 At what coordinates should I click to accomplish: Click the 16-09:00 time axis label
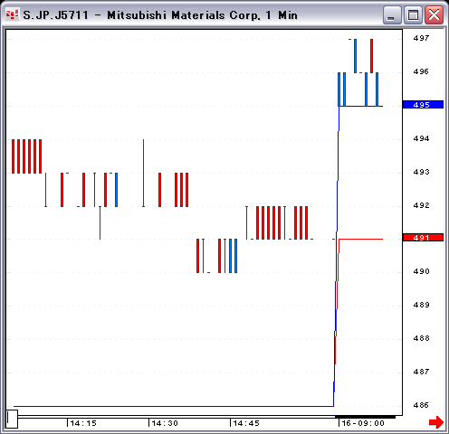pyautogui.click(x=363, y=423)
